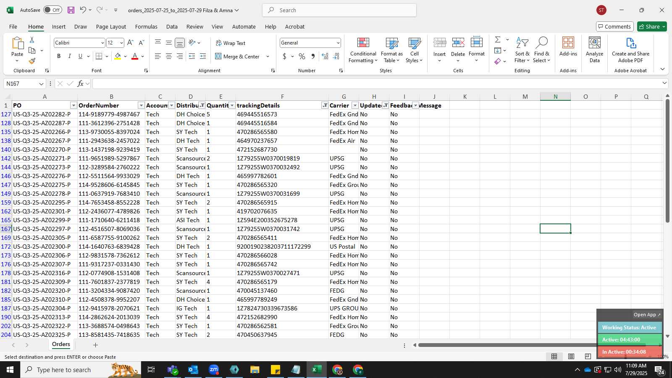Screen dimensions: 672x378
Task: Open the File tab
Action: coord(13,26)
